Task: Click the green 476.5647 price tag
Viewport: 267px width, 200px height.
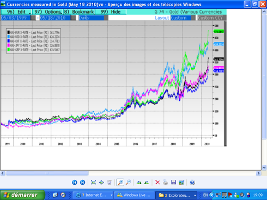Action: [219, 32]
